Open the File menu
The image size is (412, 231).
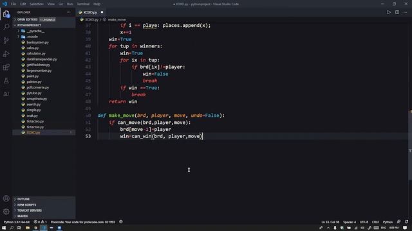tap(14, 4)
